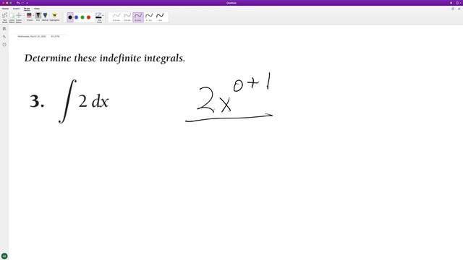Open the quick access customize arrow
Screen dimensions: 463x260
point(27,3)
